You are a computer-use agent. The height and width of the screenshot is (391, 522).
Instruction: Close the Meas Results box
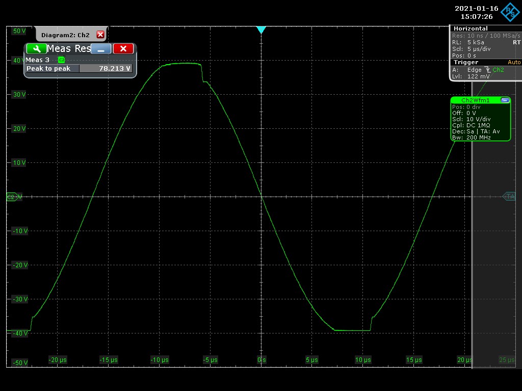coord(123,49)
